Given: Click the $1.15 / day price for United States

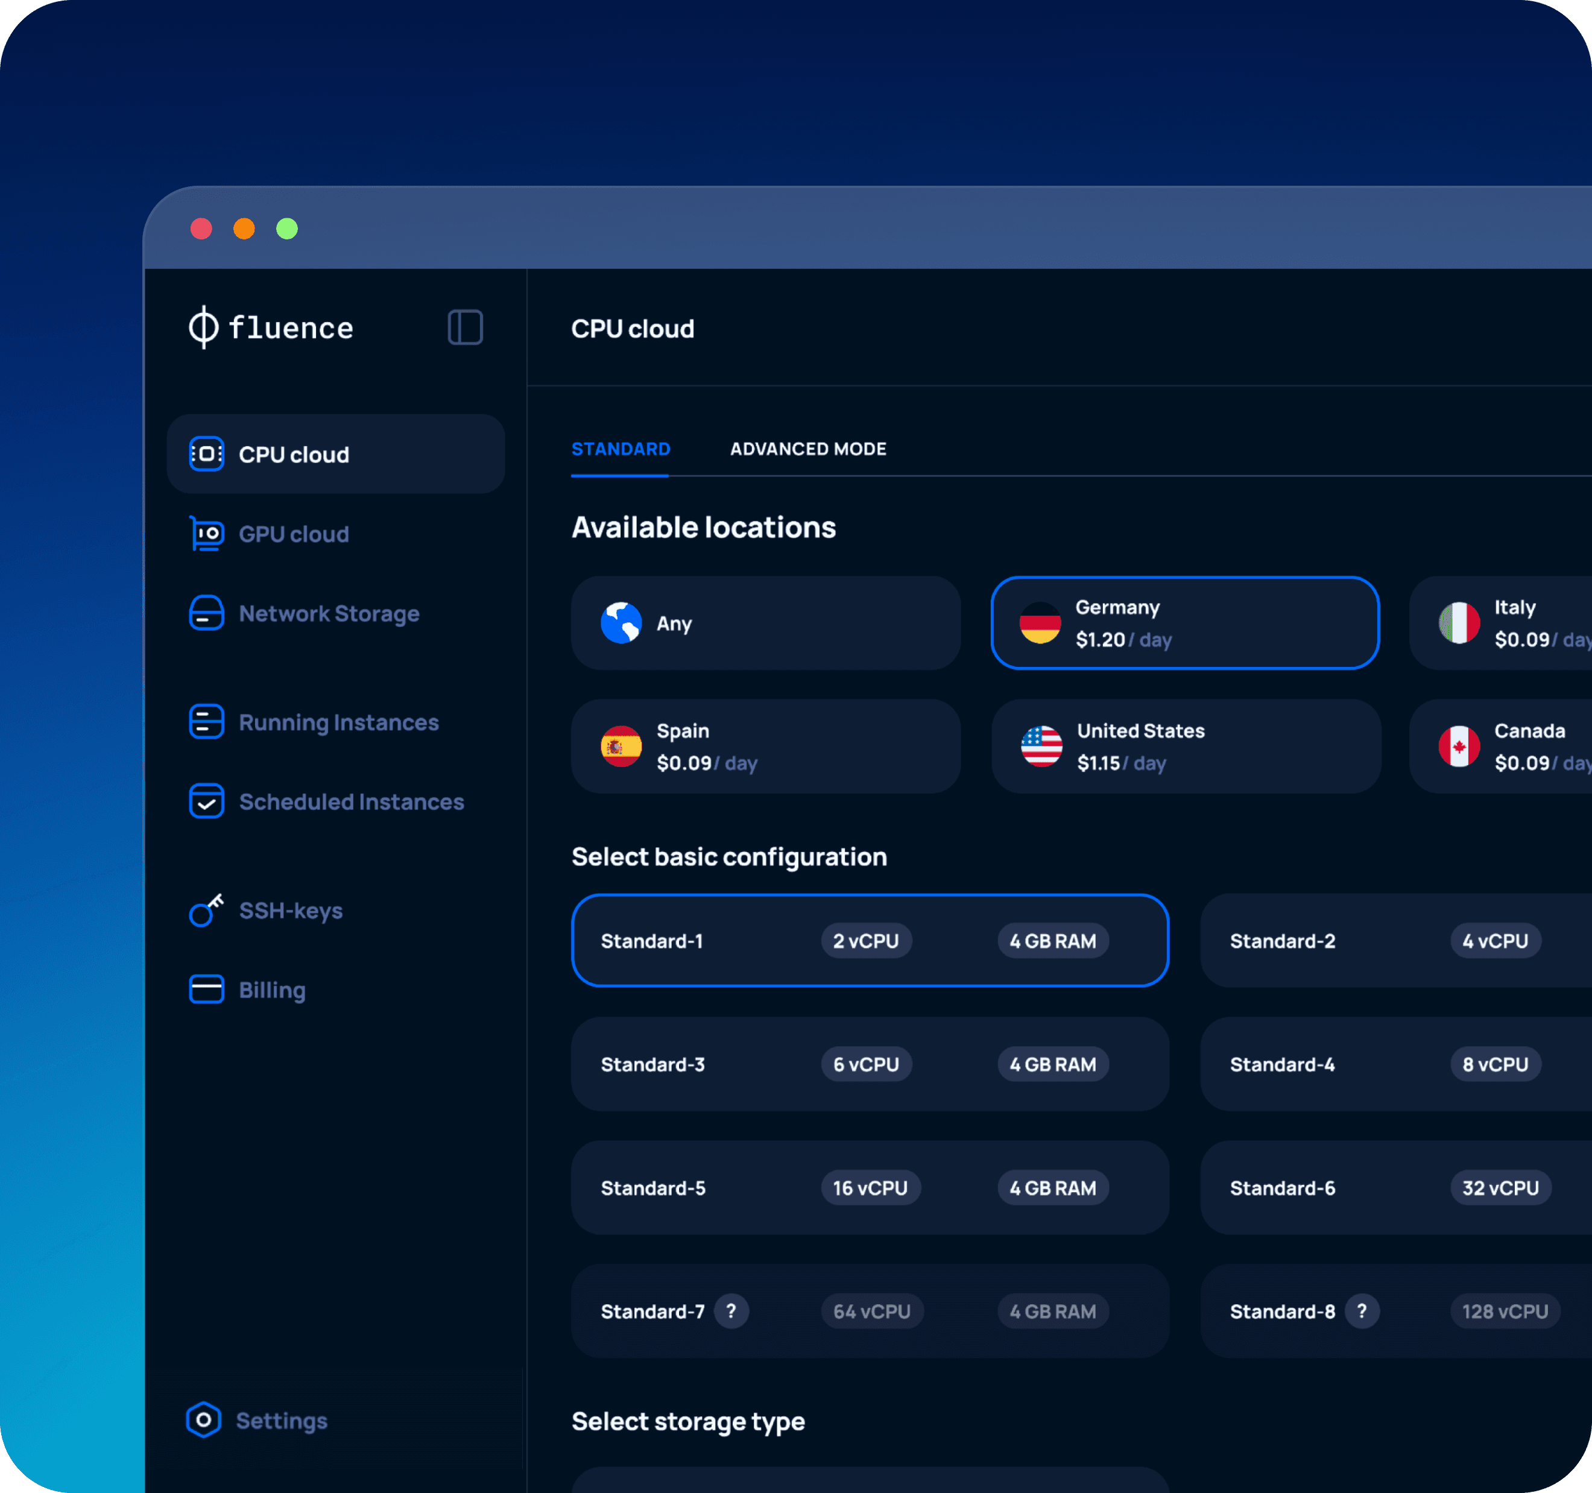Looking at the screenshot, I should pos(1121,763).
